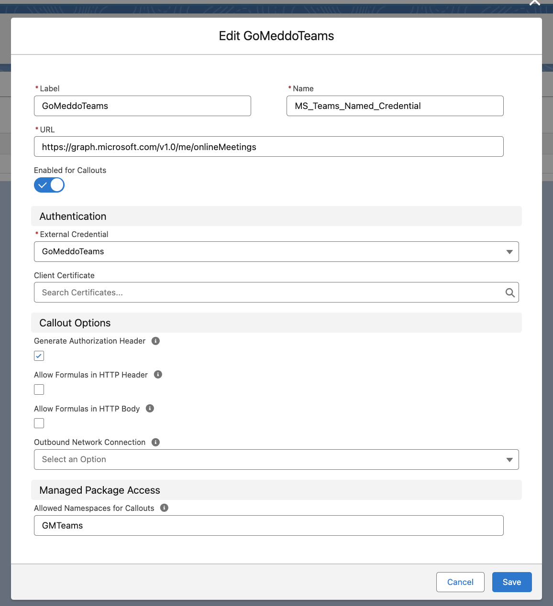
Task: Click the search magnifier in Client Certificate field
Action: [x=510, y=292]
